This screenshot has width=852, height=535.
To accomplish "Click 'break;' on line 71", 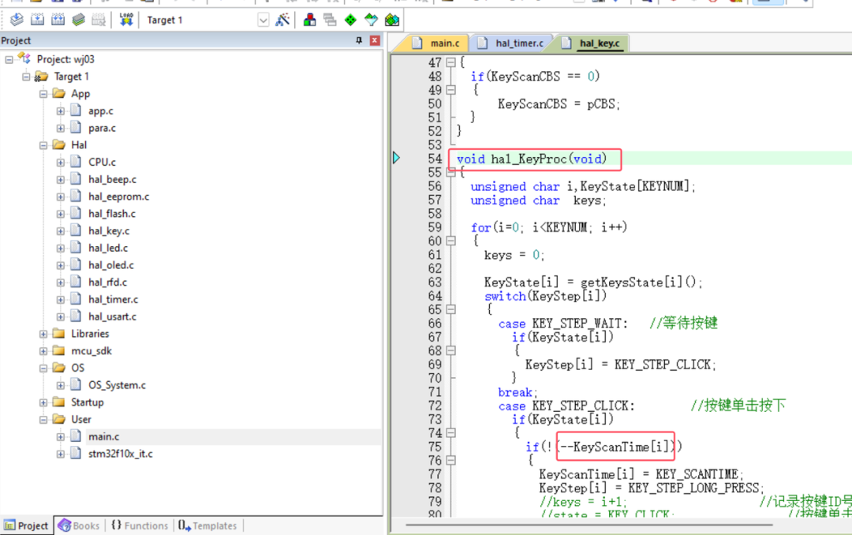I will 518,392.
